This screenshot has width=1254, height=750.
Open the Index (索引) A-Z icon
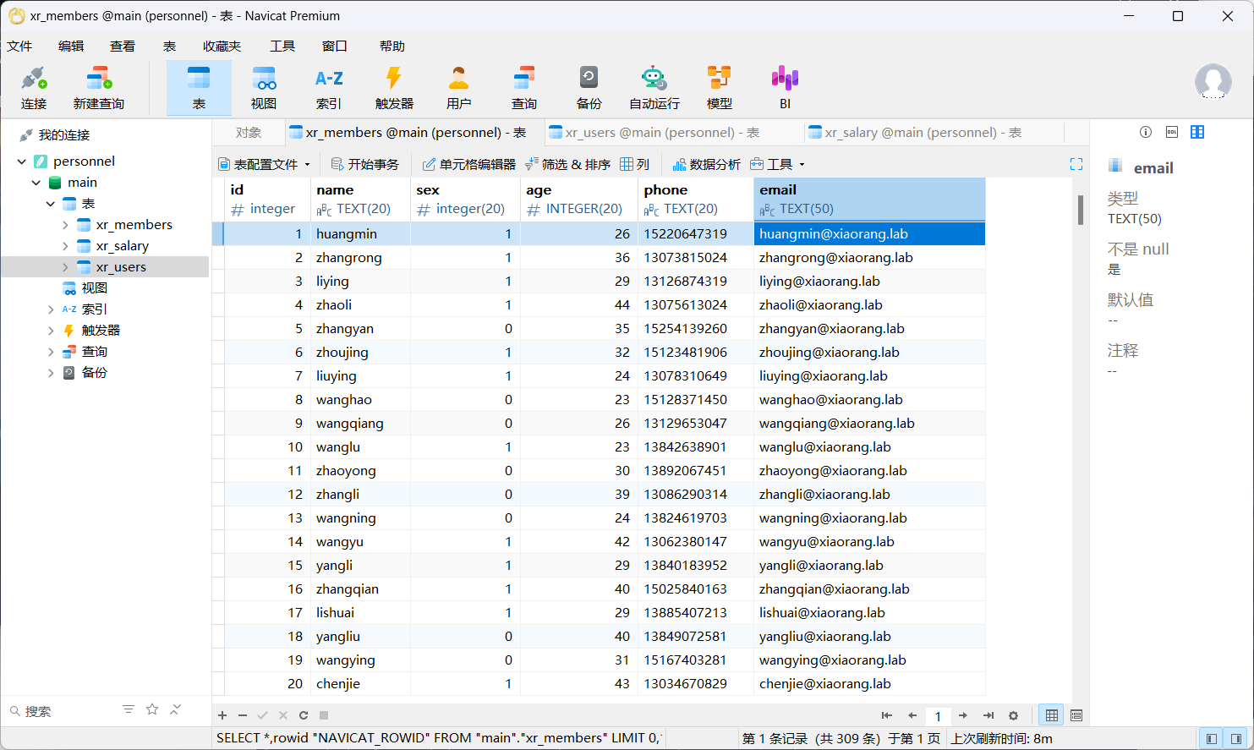(329, 88)
